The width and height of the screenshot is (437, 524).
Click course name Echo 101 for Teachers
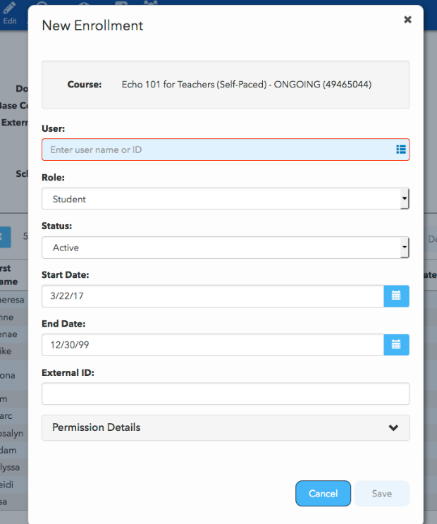(247, 85)
